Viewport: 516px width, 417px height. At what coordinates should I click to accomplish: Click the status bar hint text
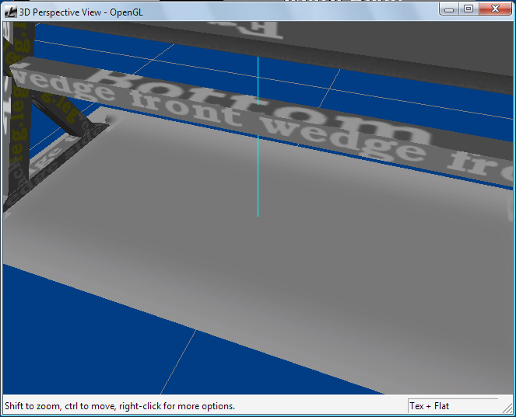coord(120,406)
